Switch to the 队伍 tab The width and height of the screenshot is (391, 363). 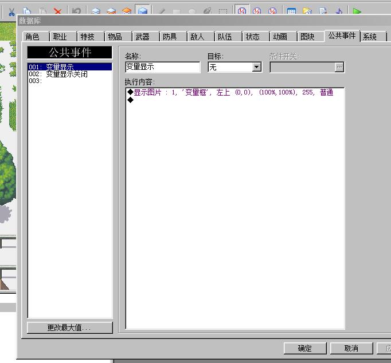point(228,37)
